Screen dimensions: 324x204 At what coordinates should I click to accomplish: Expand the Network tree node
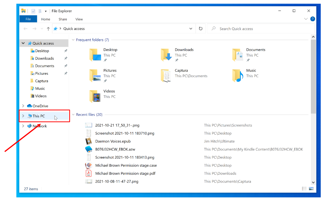click(x=23, y=126)
